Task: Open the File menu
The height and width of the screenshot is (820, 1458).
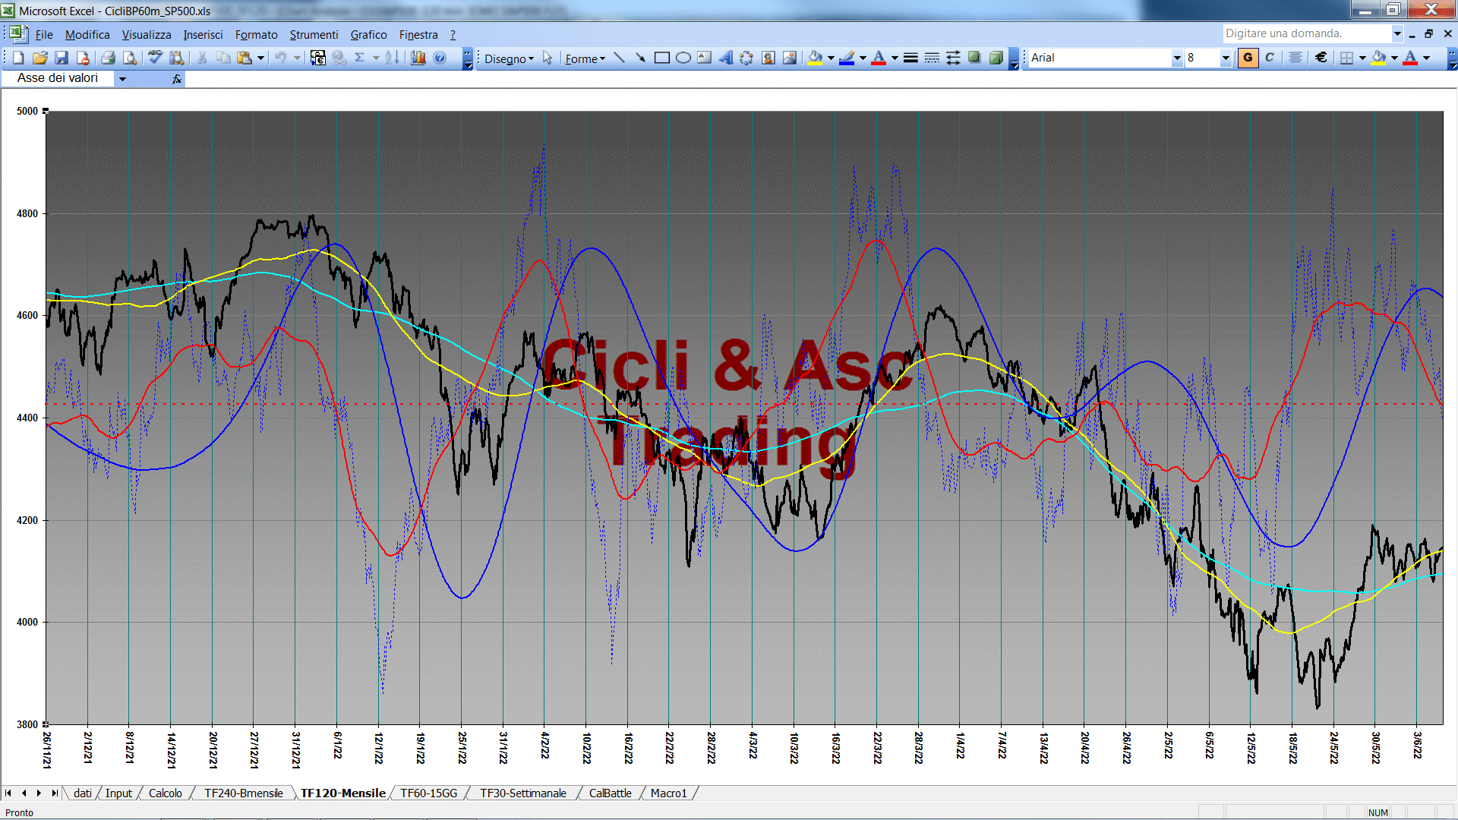Action: 44,35
